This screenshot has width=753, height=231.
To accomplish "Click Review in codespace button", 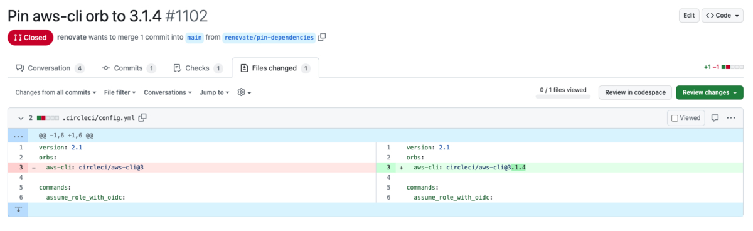I will coord(636,92).
